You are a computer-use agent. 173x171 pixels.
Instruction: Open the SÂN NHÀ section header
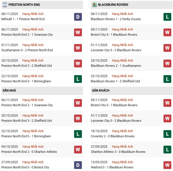[x=9, y=90]
